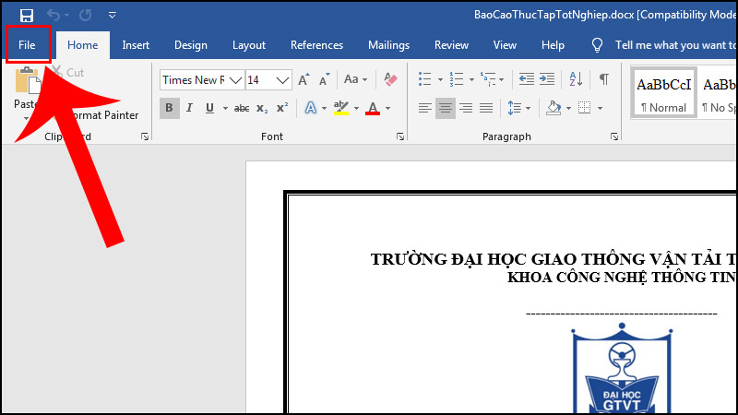Increase indent of the paragraph
This screenshot has width=738, height=415.
tap(548, 79)
